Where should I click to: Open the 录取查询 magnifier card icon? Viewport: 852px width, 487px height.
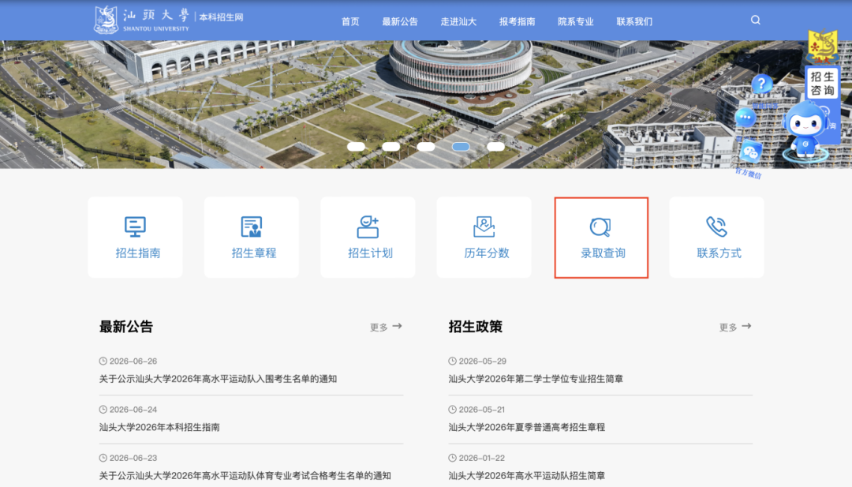point(600,227)
